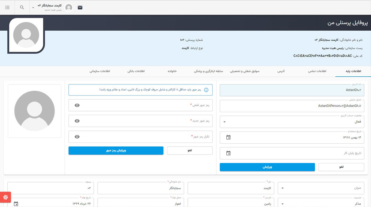The height and width of the screenshot is (207, 371).
Task: Click the نام خانوادگی field سجایانگار
Action: (141, 188)
